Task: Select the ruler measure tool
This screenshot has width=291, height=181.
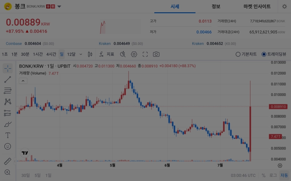Action: (7, 161)
